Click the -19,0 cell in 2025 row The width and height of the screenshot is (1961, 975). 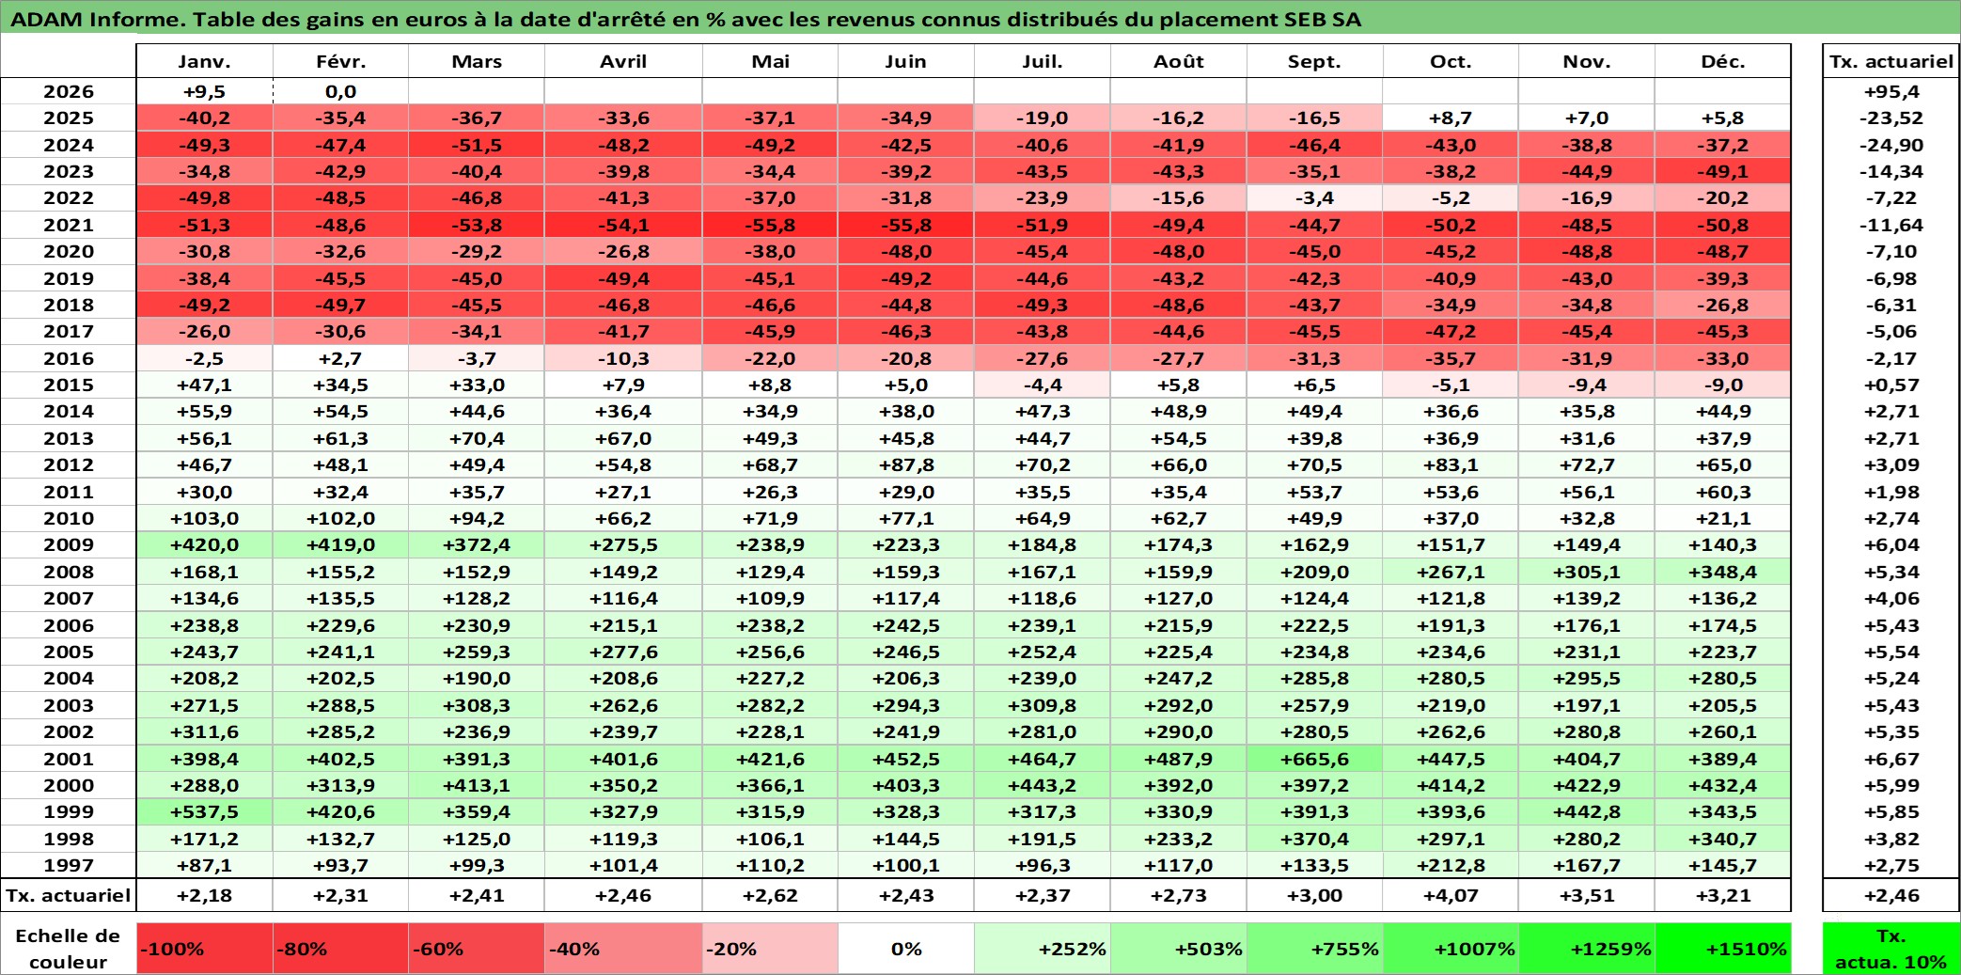[x=1043, y=118]
